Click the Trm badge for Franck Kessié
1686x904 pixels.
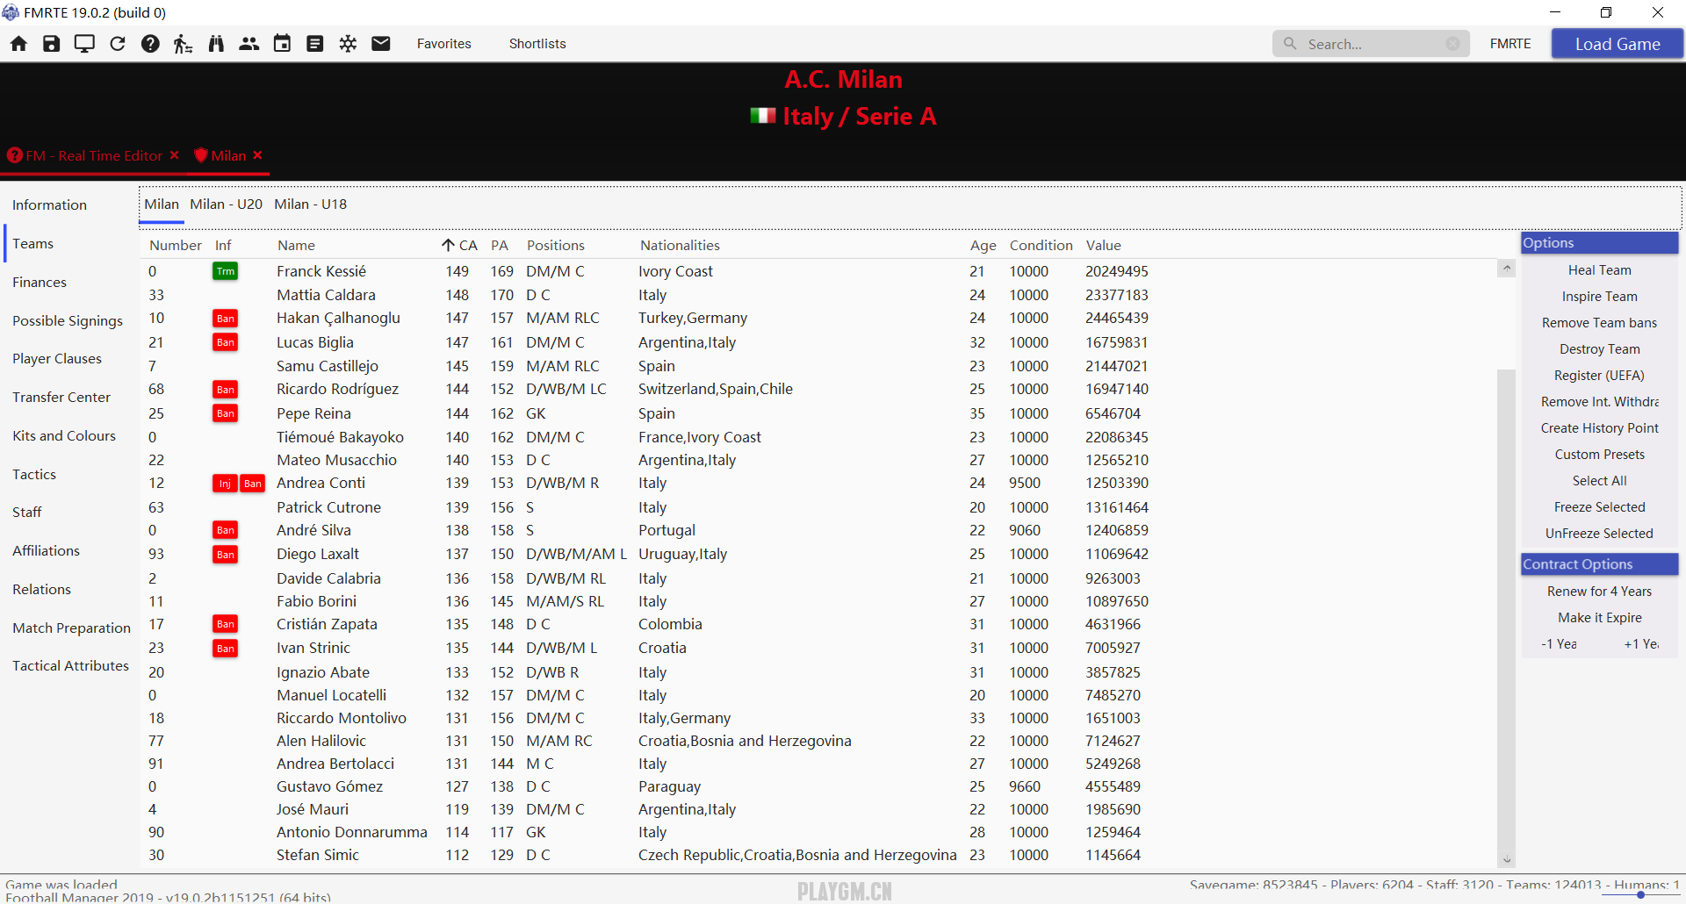point(226,271)
